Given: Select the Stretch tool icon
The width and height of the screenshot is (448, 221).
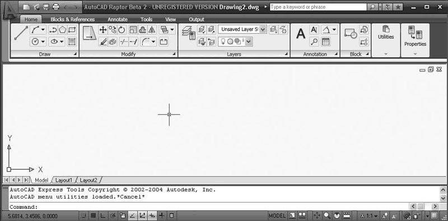Looking at the screenshot, I should coord(90,33).
